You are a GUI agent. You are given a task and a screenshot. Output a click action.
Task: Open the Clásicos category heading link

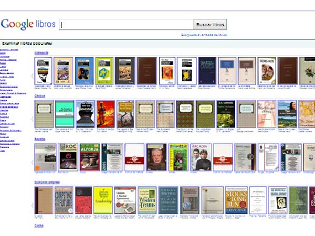[39, 96]
